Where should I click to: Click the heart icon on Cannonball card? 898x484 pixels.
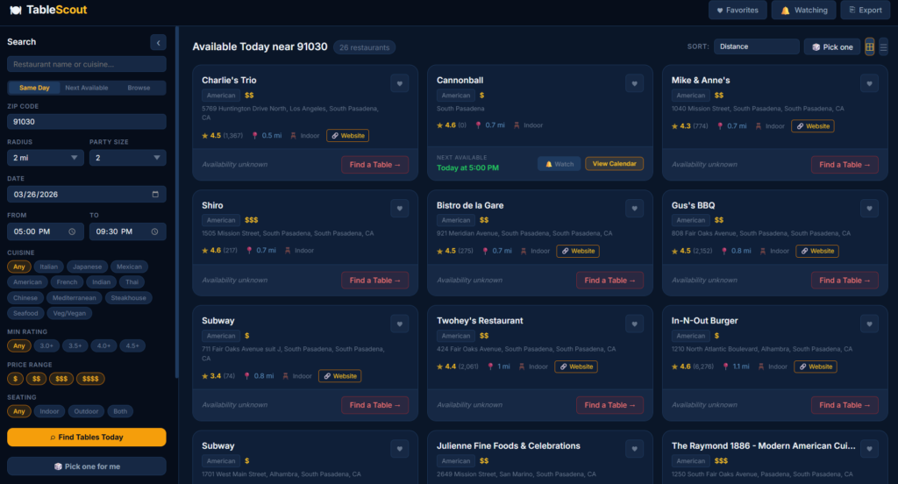click(x=634, y=83)
